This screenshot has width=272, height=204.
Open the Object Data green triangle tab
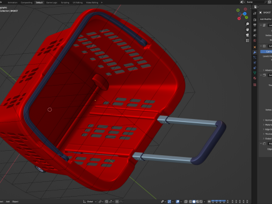(x=255, y=73)
